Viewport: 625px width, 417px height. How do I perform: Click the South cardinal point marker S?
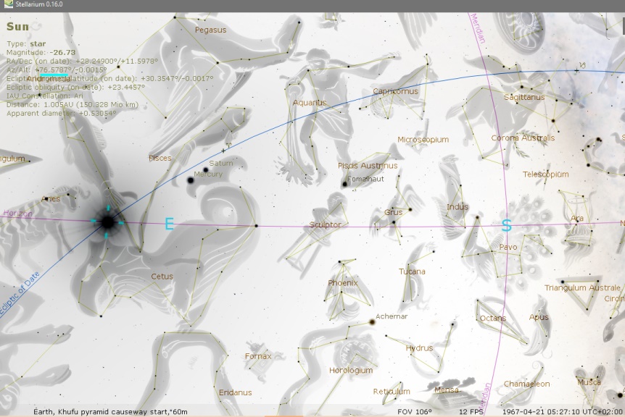point(506,225)
